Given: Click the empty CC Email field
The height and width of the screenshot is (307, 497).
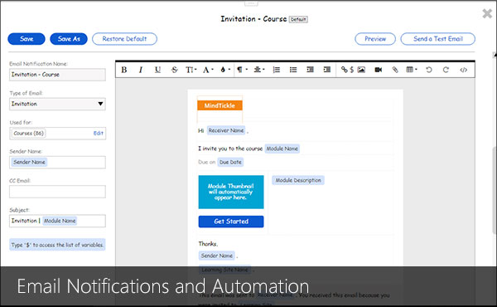Looking at the screenshot, I should [x=57, y=192].
